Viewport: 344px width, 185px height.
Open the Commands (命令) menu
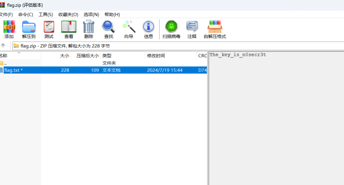[x=26, y=14]
